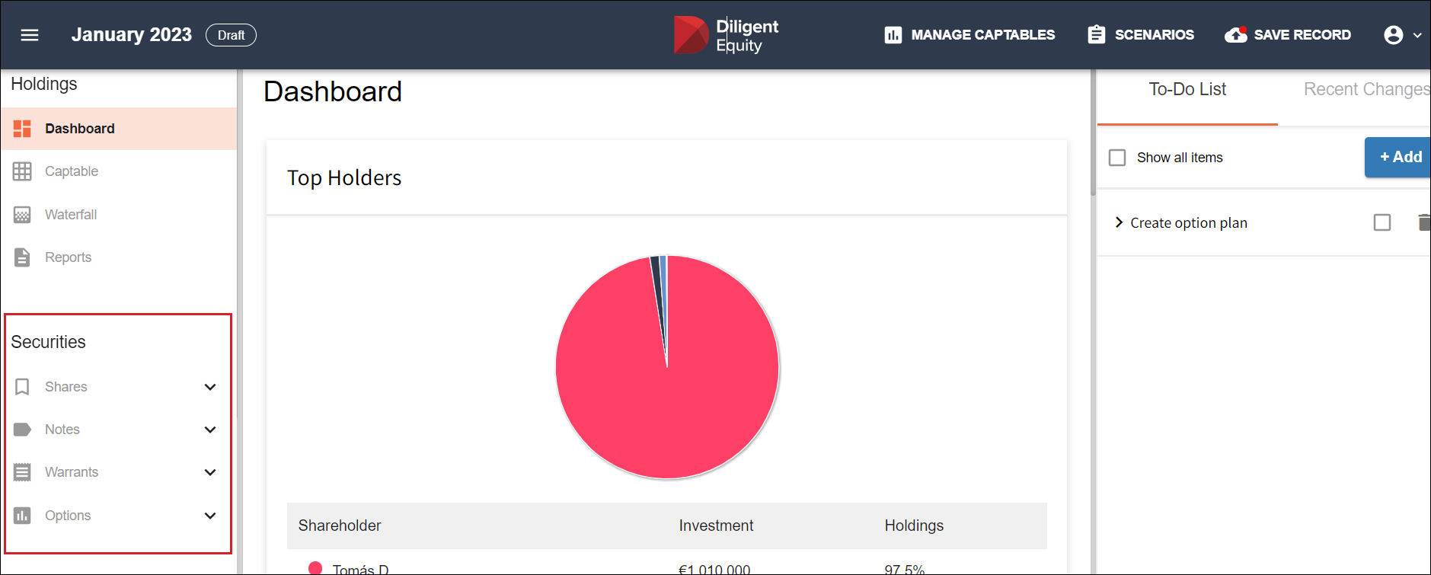Check off the Create option plan task
Viewport: 1431px width, 575px height.
1381,222
